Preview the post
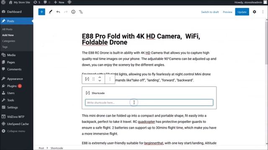This screenshot has height=150, width=268. coord(227,12)
